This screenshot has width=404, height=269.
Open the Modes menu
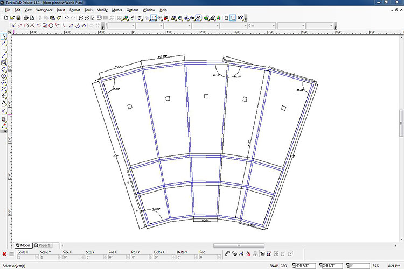tap(117, 10)
